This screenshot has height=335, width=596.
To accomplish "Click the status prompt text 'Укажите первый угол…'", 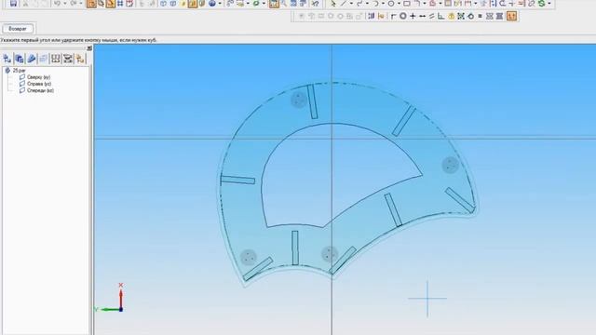I will pyautogui.click(x=78, y=40).
